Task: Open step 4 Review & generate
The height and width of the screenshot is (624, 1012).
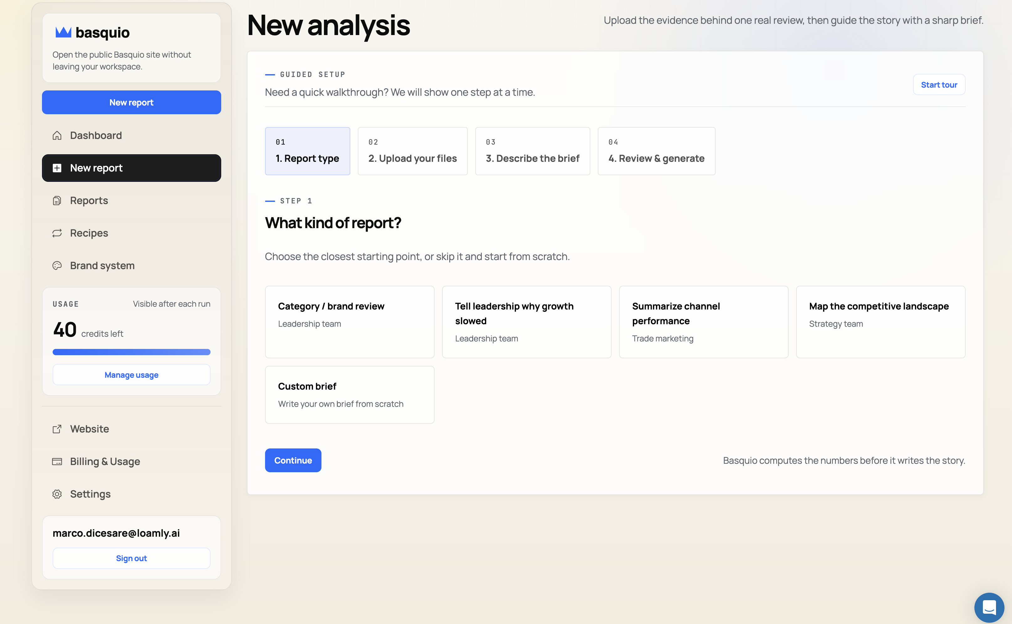Action: pos(656,151)
